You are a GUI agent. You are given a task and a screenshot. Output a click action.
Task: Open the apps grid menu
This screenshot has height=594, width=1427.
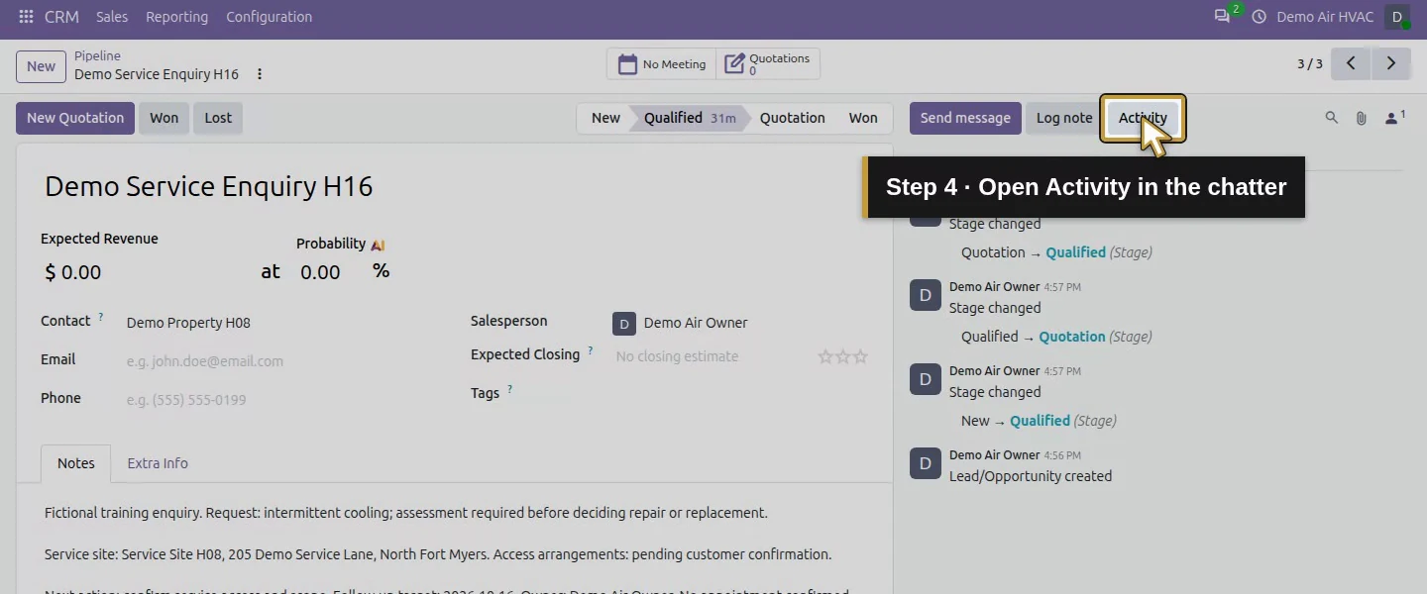click(x=26, y=17)
